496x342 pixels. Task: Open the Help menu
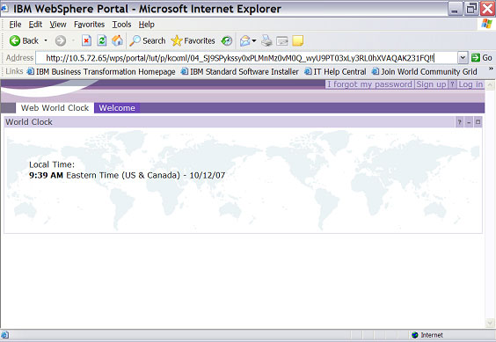[x=147, y=25]
